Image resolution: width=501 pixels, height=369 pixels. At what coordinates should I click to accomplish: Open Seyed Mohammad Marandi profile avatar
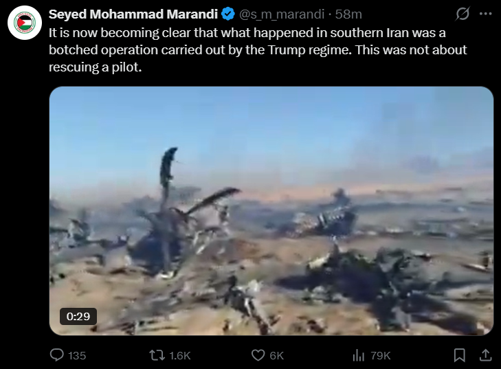coord(25,23)
